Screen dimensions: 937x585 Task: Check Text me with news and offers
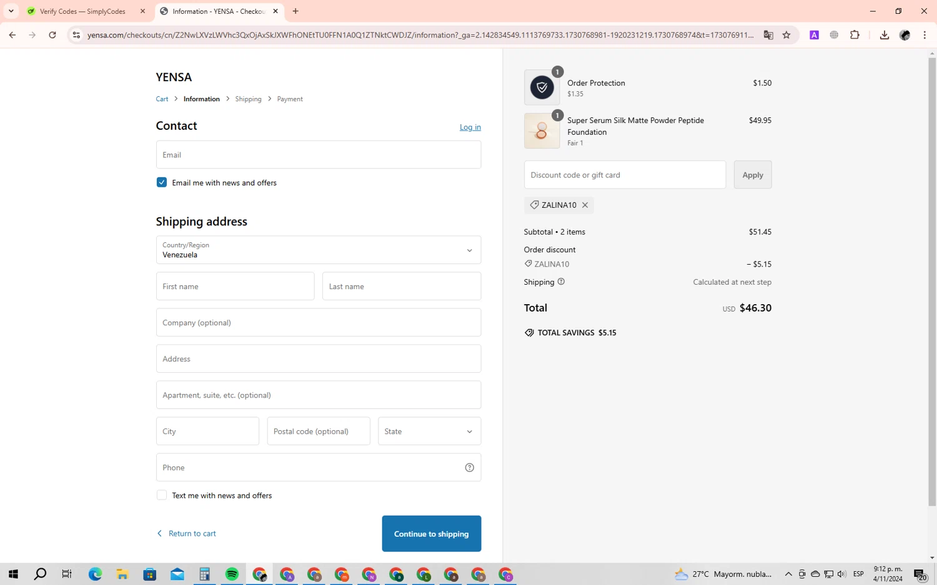pos(162,495)
